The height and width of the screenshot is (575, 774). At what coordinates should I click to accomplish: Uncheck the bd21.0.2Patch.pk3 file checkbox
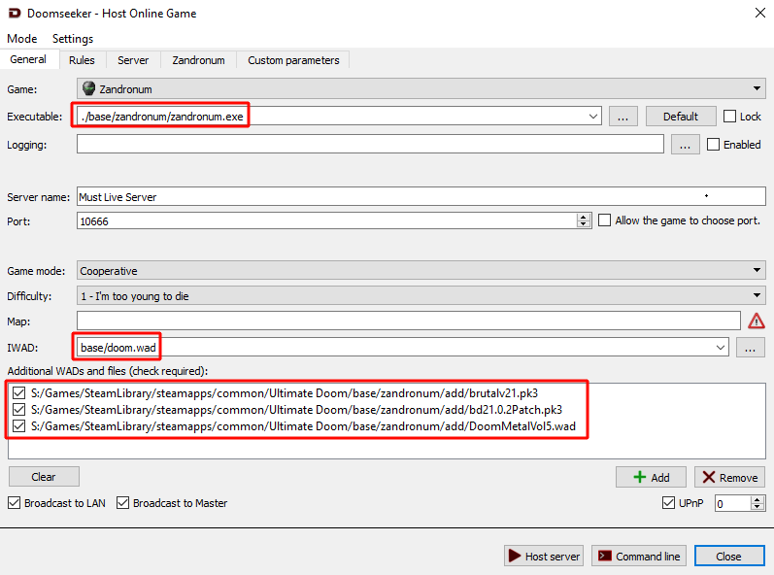pos(18,409)
